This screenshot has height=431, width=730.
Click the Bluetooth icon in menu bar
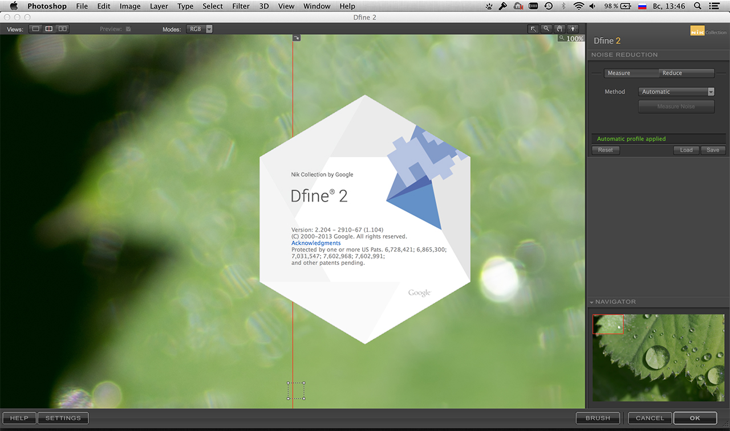tap(563, 6)
